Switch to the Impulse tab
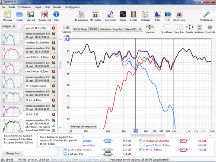This screenshot has height=162, width=216. click(x=118, y=29)
